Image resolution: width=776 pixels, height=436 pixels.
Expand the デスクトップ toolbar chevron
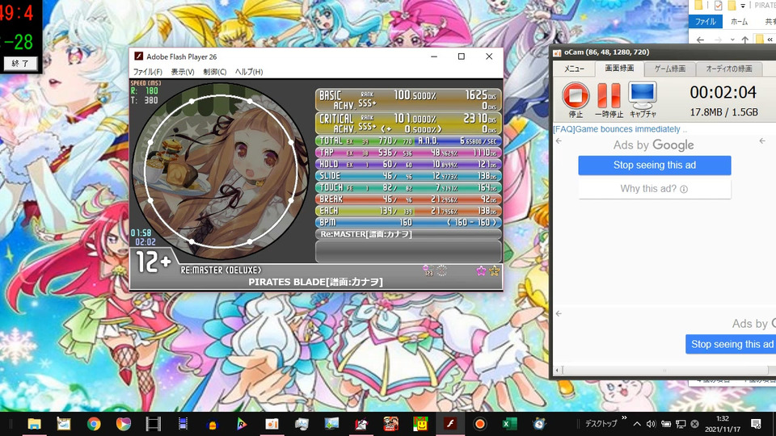click(624, 418)
